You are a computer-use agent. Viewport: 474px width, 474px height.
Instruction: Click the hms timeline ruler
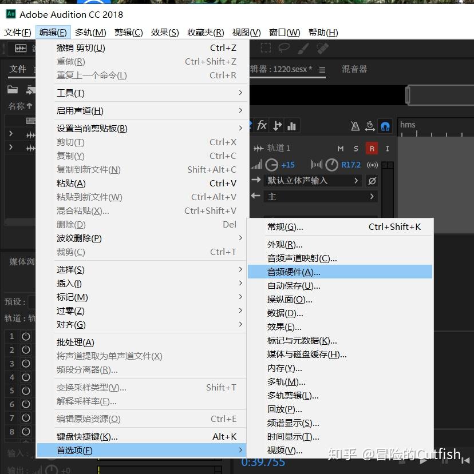pyautogui.click(x=436, y=128)
